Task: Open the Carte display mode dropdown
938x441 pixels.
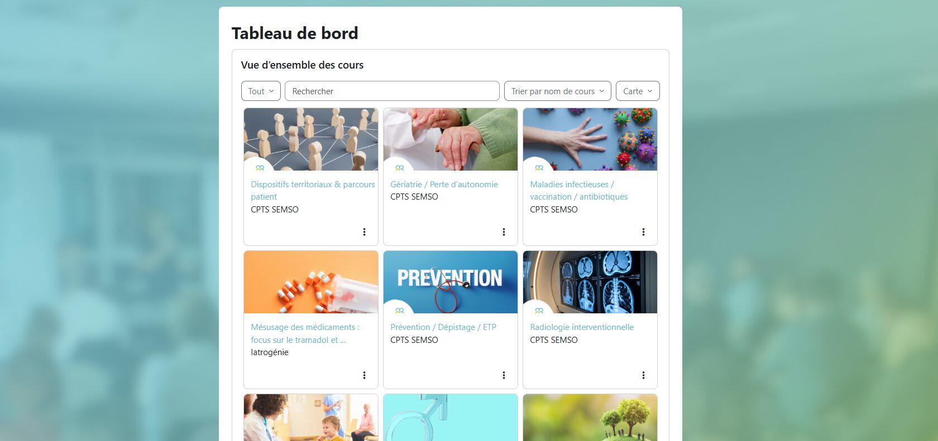Action: [638, 91]
